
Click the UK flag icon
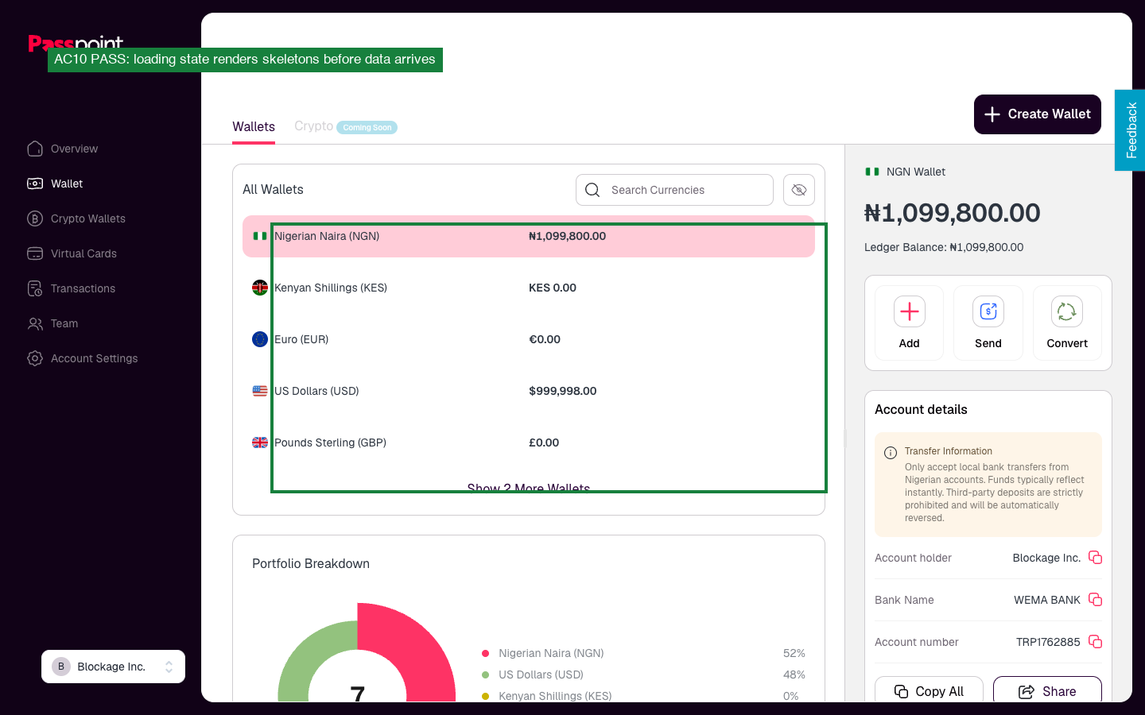[x=260, y=443]
